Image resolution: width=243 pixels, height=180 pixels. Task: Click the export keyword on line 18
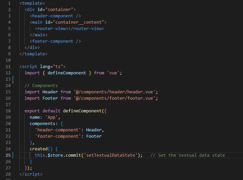[32, 111]
